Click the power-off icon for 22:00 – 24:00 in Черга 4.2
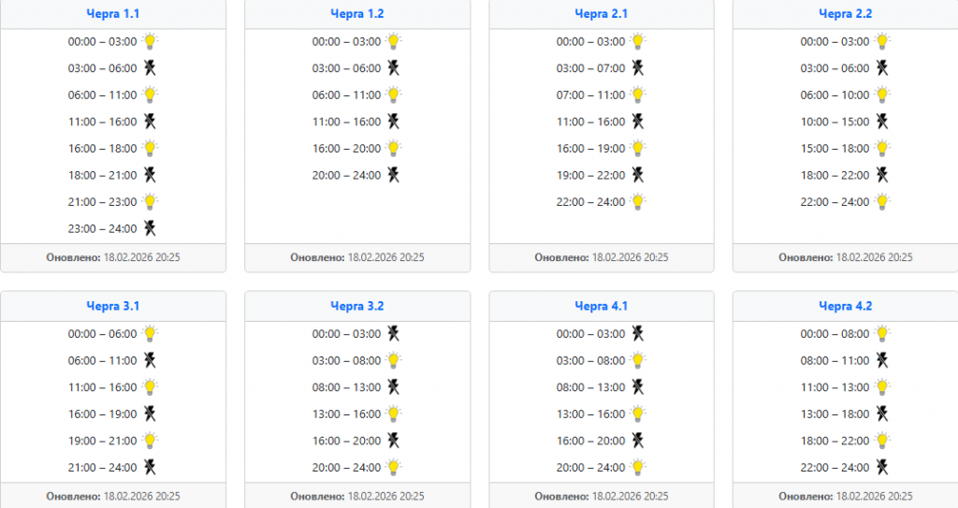 click(881, 467)
